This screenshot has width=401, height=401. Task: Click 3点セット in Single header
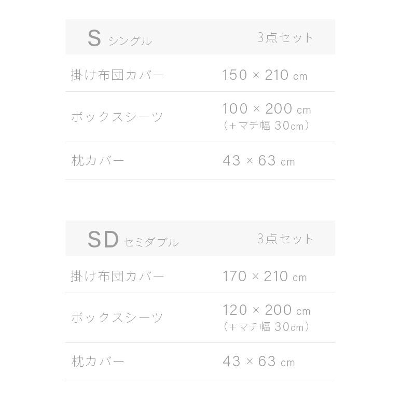pyautogui.click(x=285, y=37)
